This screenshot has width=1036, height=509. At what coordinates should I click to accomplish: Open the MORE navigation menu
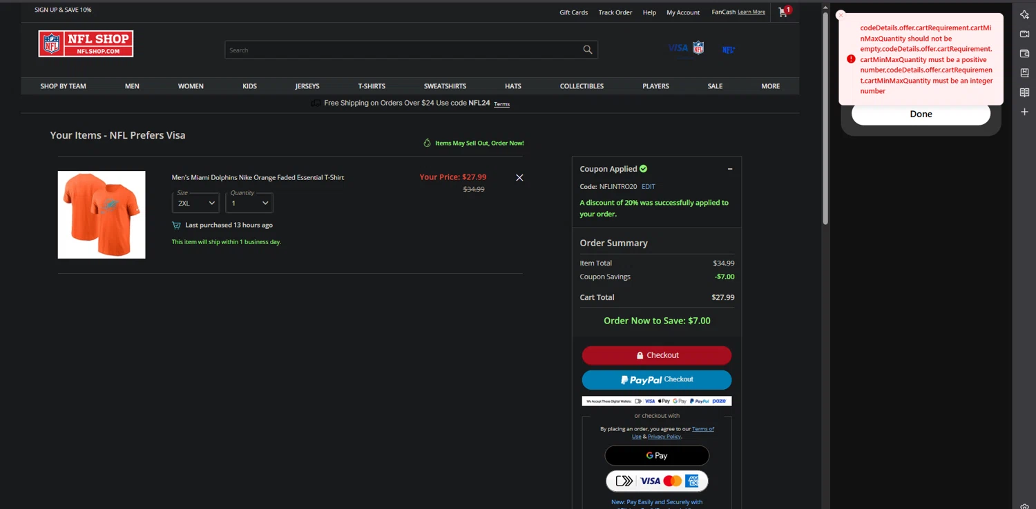(771, 86)
